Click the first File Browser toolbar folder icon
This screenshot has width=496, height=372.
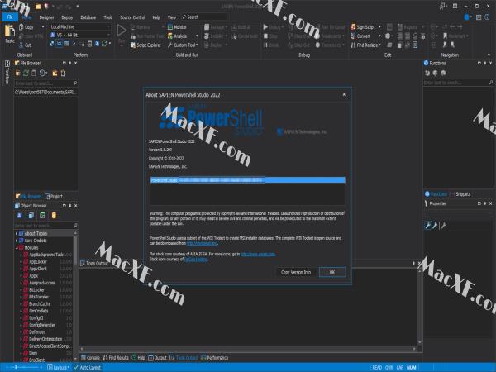17,74
